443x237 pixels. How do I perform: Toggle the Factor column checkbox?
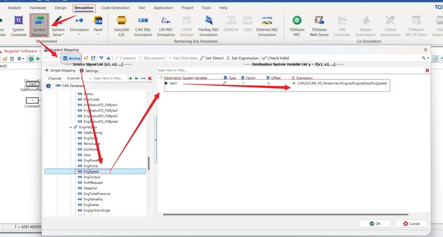243,78
